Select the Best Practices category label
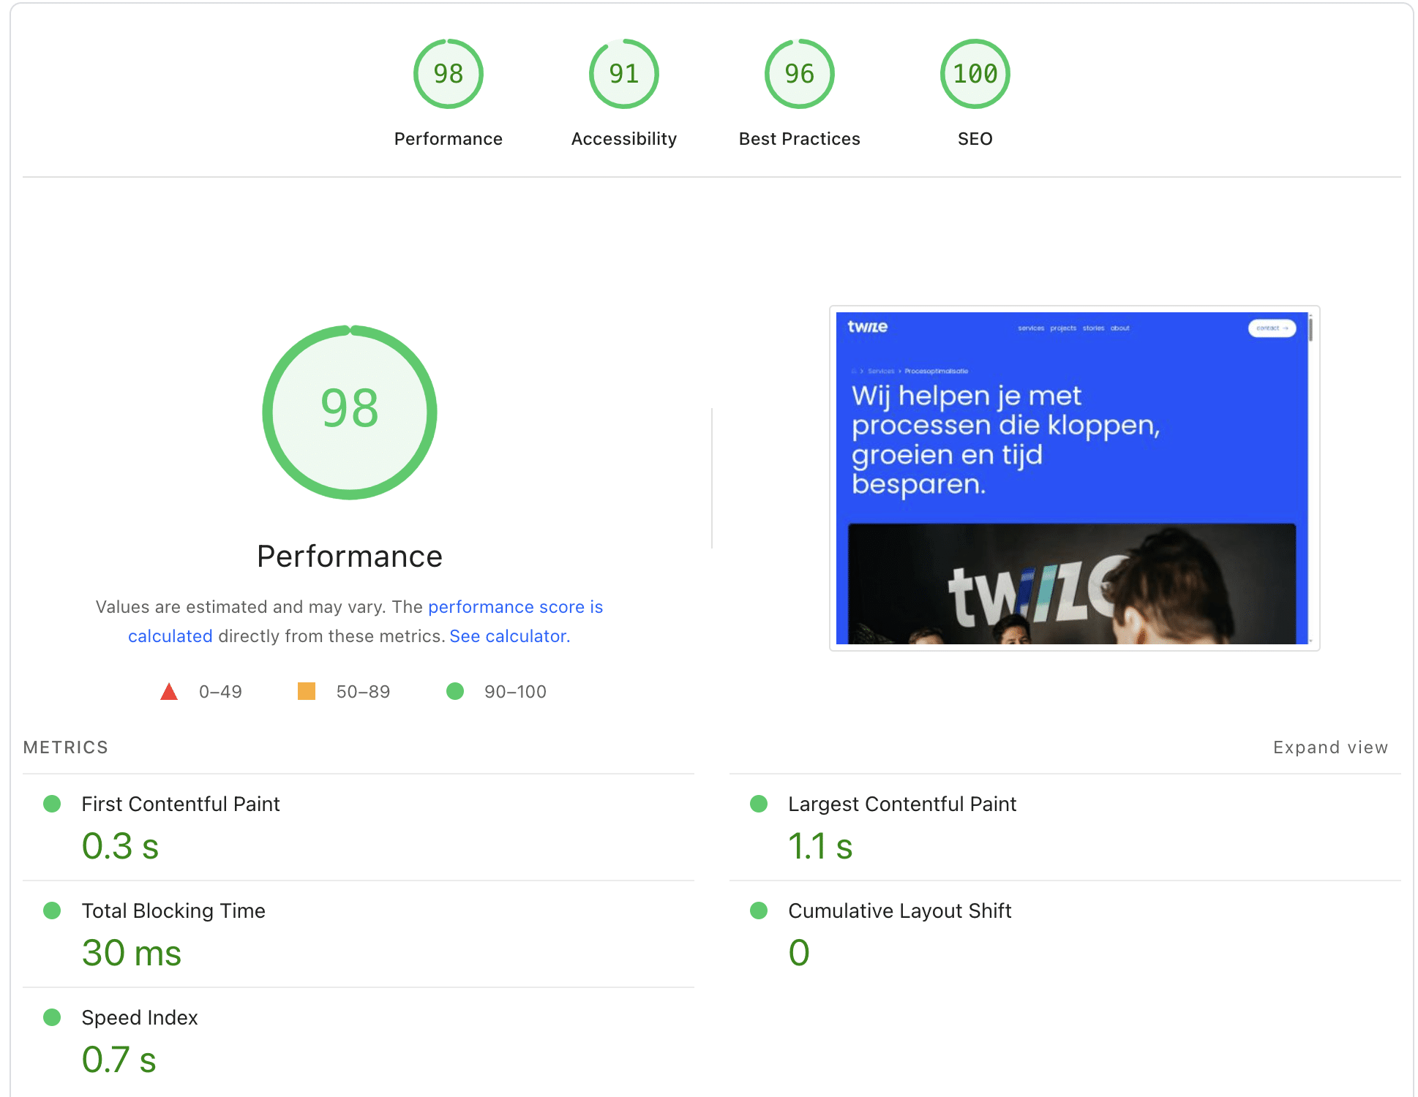 799,139
